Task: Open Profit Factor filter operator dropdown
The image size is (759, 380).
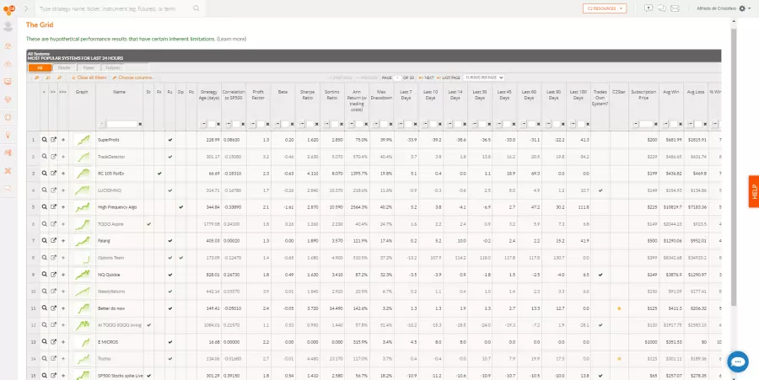Action: [253, 124]
